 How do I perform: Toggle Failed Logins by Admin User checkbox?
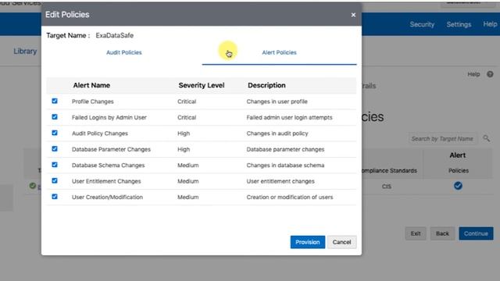(x=55, y=117)
